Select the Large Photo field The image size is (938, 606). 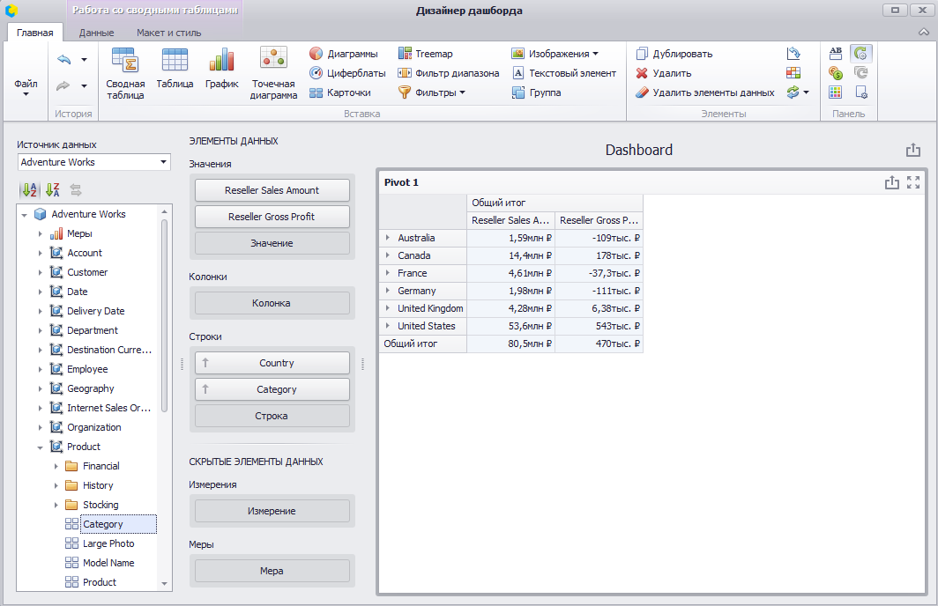108,543
